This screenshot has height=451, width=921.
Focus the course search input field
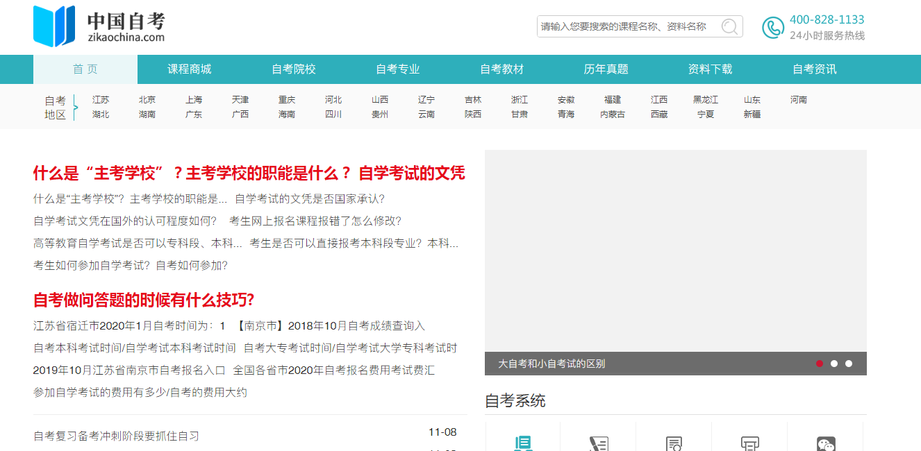point(629,26)
